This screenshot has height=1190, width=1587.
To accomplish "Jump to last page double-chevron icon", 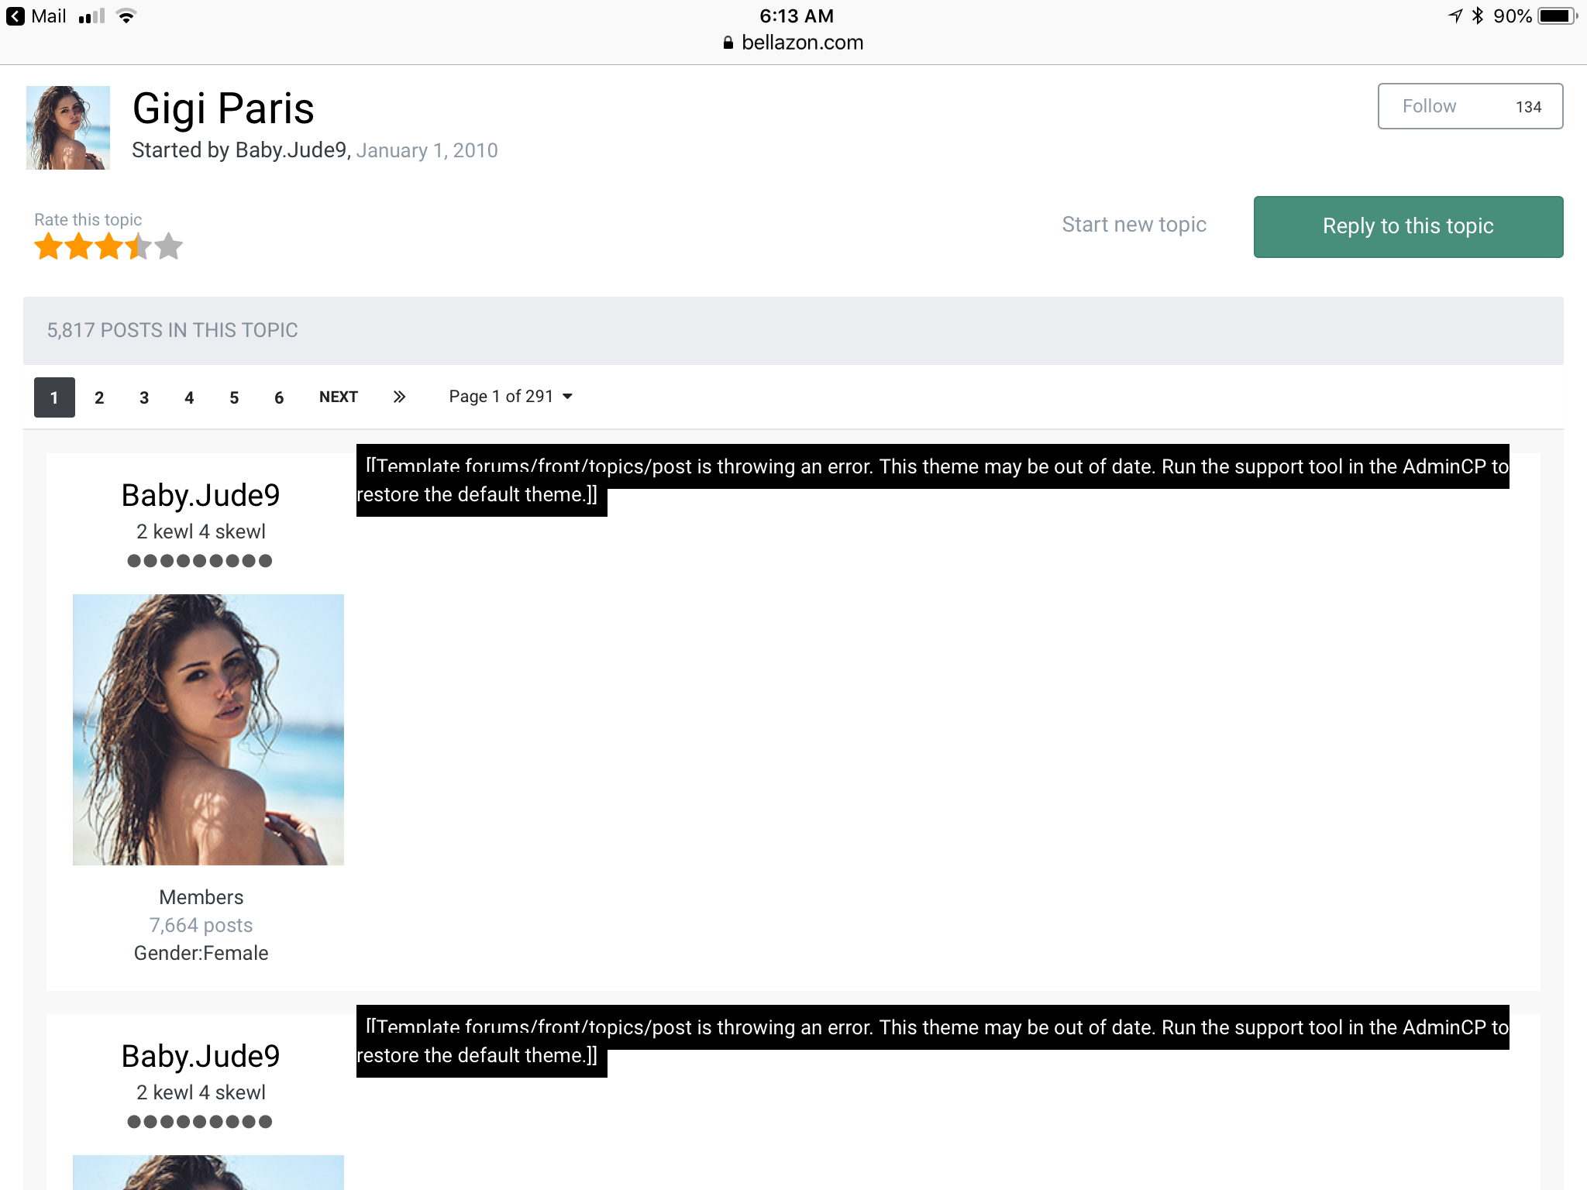I will [x=399, y=397].
